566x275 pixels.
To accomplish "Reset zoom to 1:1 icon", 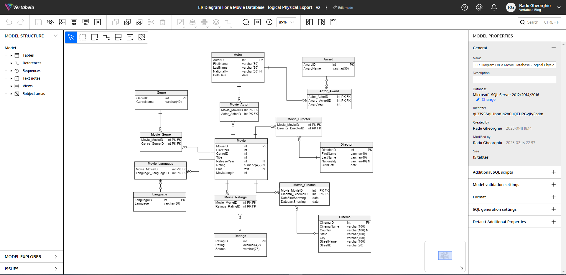I will pyautogui.click(x=258, y=22).
